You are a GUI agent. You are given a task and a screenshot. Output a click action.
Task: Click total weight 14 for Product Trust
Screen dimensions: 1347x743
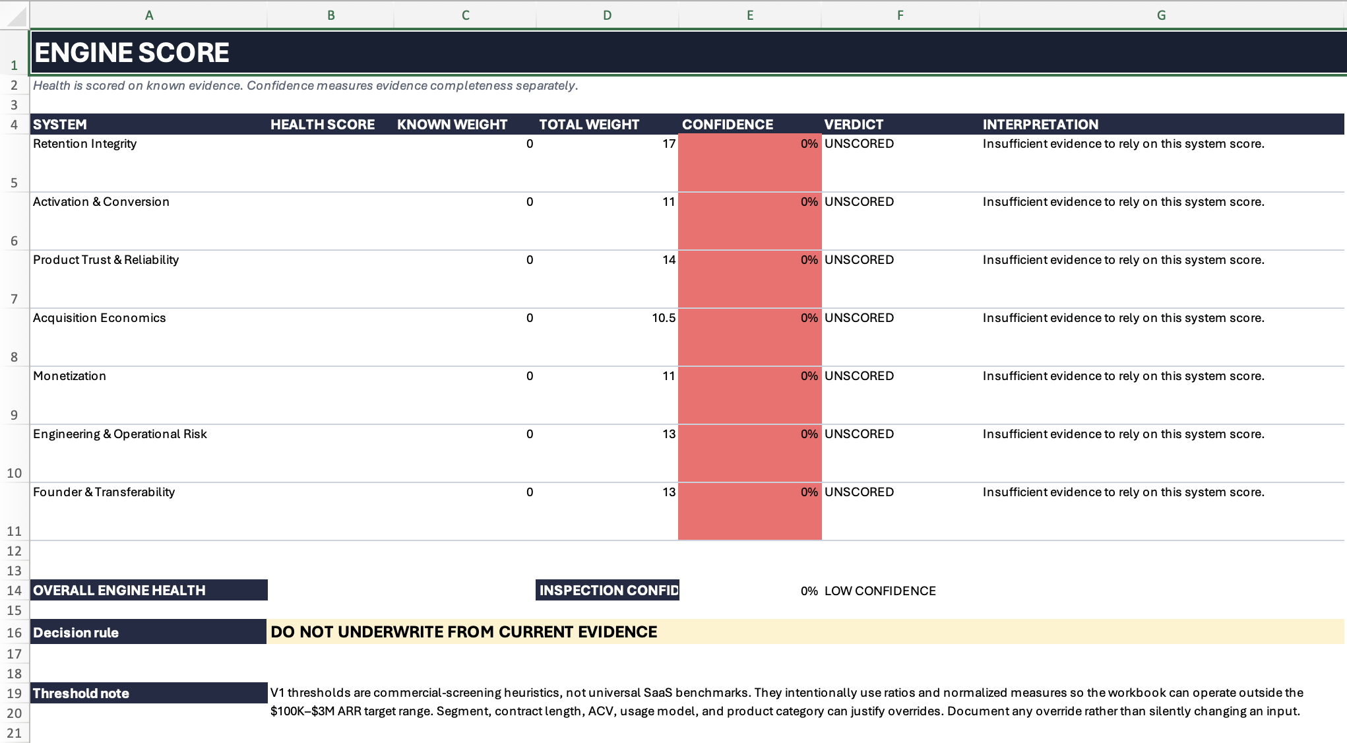pos(607,279)
